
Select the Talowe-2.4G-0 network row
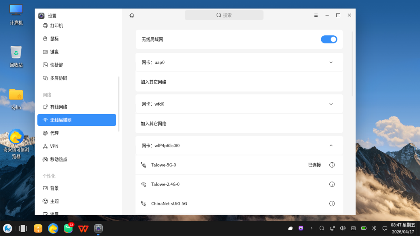[x=239, y=184]
